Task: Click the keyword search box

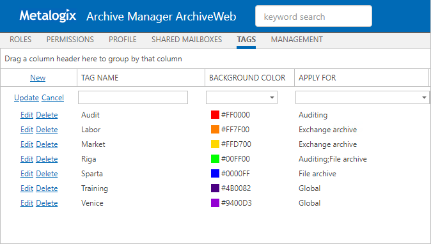Action: tap(313, 17)
